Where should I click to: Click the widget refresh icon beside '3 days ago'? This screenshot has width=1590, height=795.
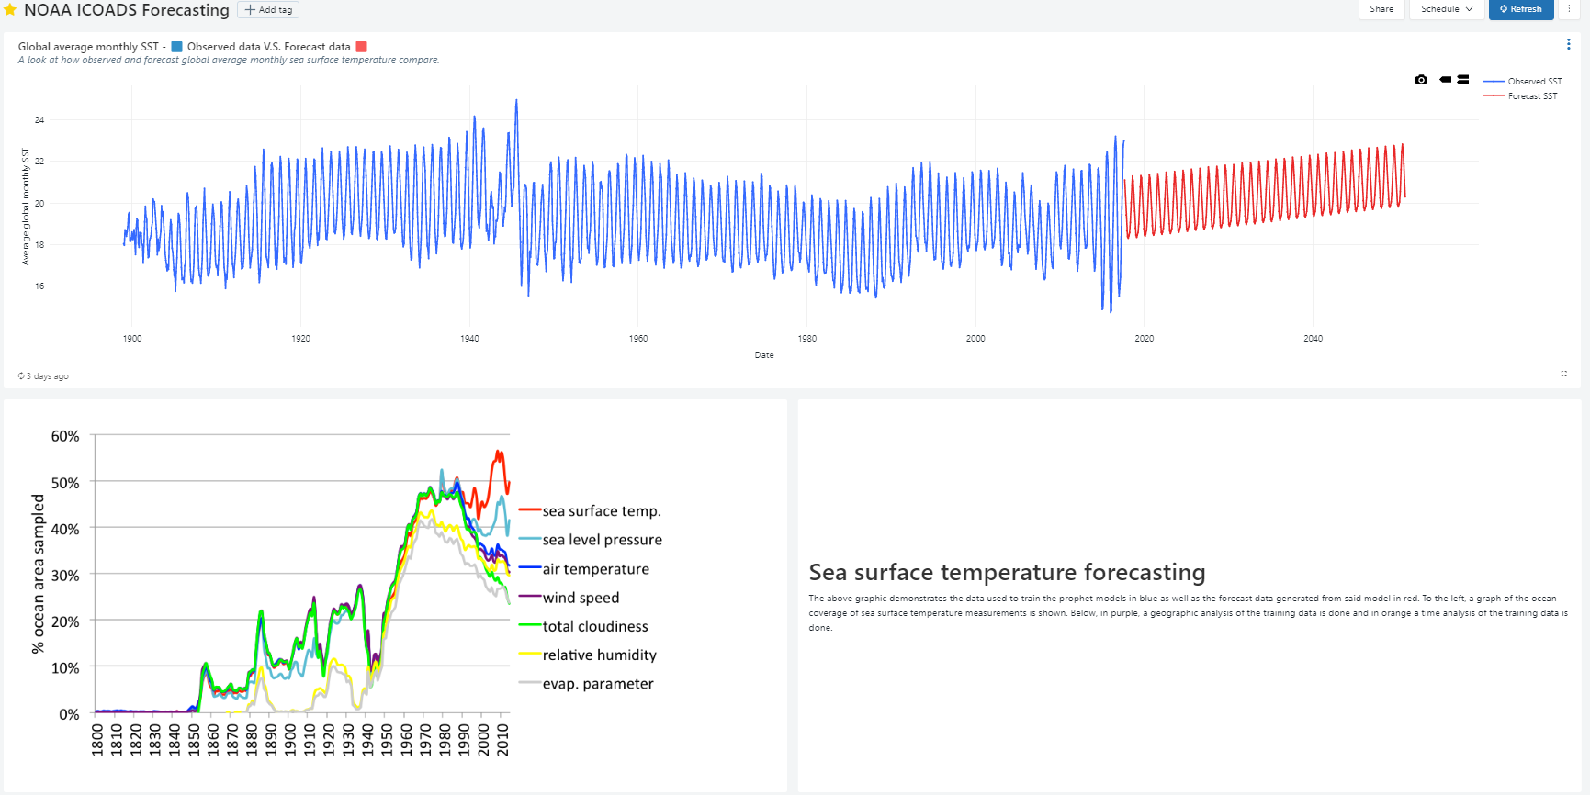coord(21,376)
